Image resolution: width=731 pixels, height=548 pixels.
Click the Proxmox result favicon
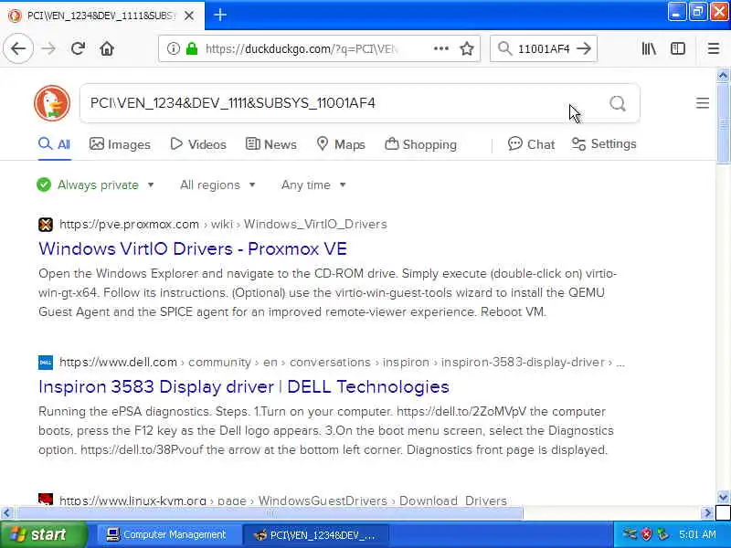pyautogui.click(x=46, y=225)
